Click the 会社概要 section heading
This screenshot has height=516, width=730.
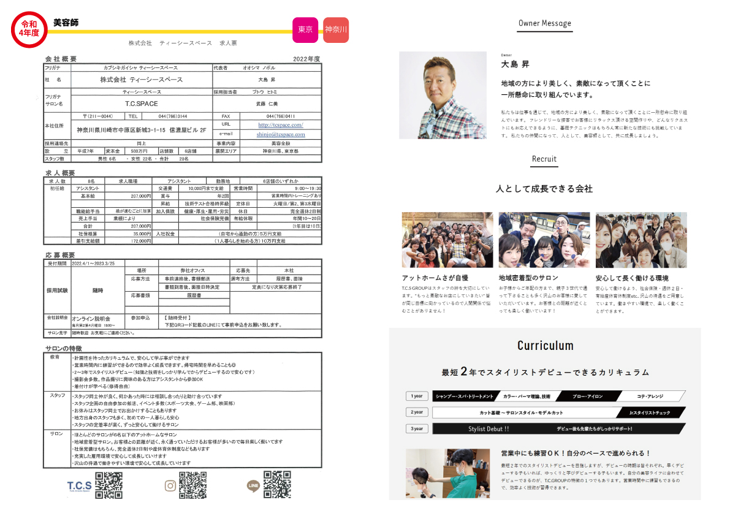pos(61,59)
